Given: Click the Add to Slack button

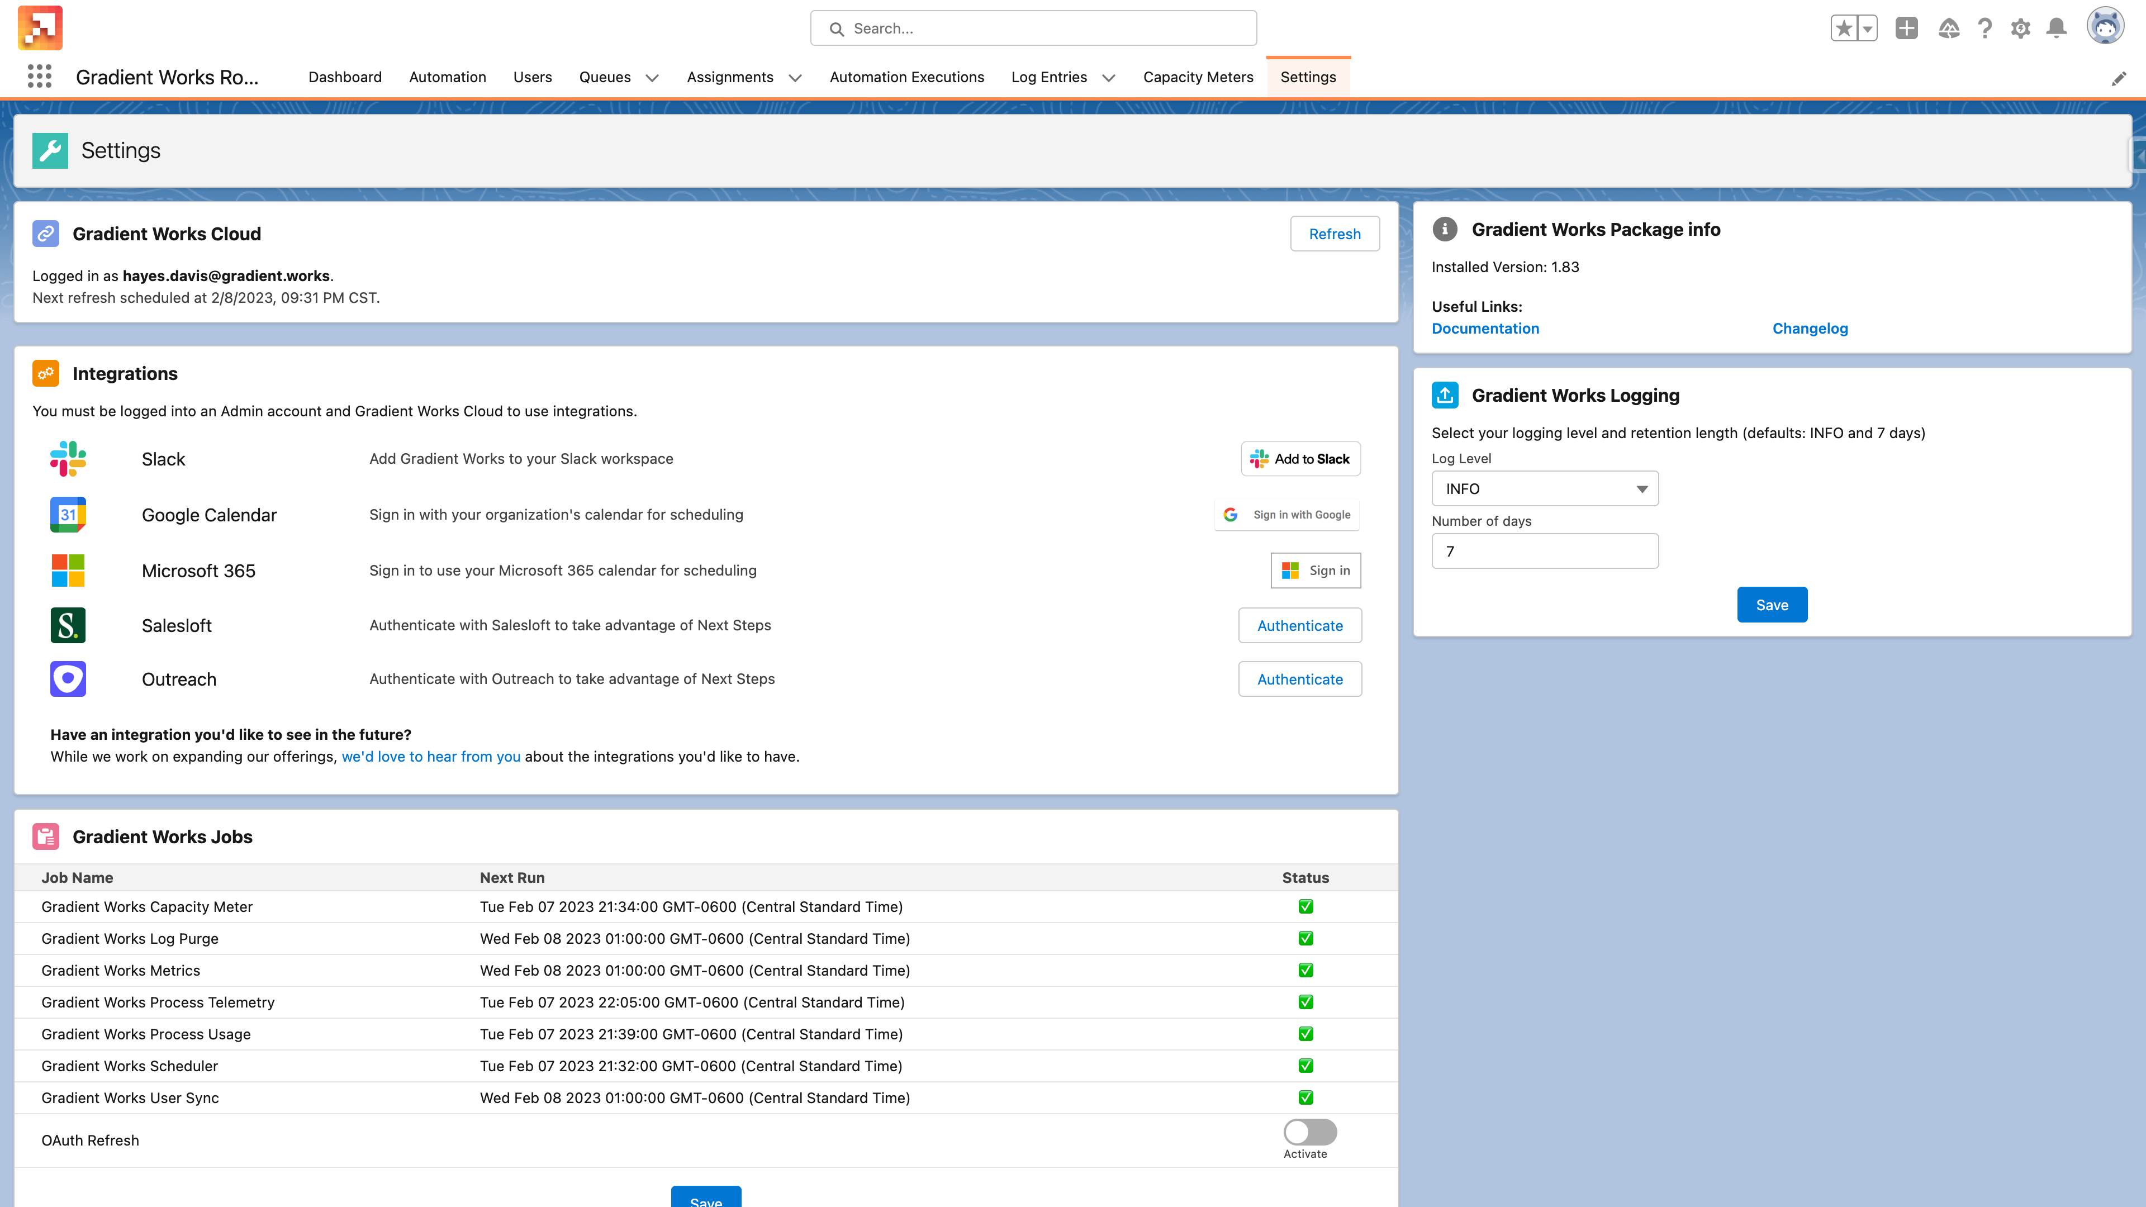Looking at the screenshot, I should [x=1300, y=459].
